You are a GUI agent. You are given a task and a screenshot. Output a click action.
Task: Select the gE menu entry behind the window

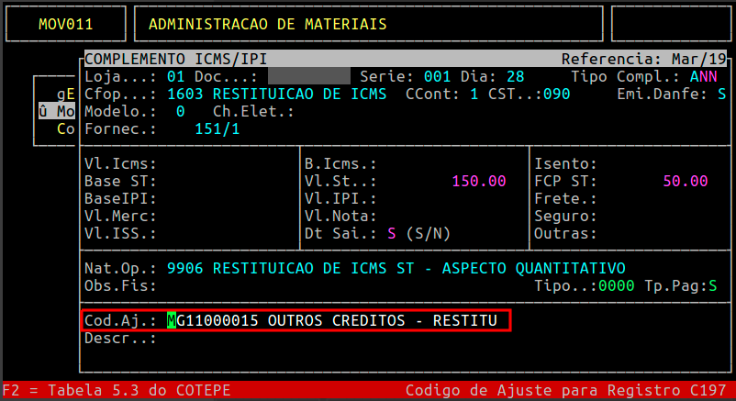(66, 94)
